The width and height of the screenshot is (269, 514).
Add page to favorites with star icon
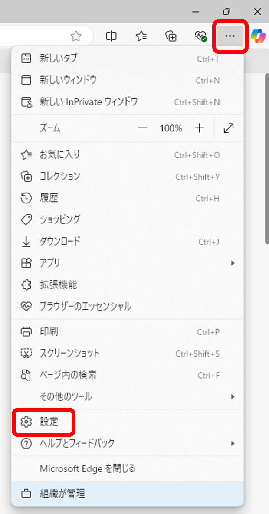point(76,36)
